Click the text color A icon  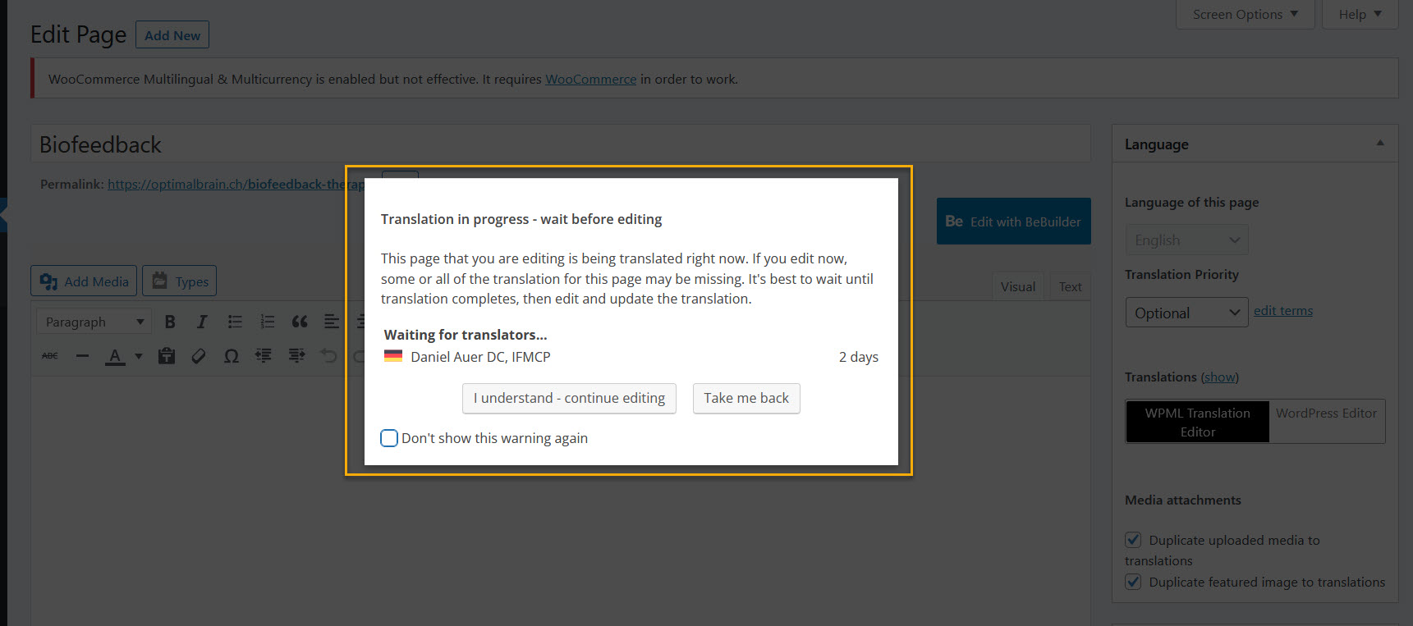coord(115,356)
